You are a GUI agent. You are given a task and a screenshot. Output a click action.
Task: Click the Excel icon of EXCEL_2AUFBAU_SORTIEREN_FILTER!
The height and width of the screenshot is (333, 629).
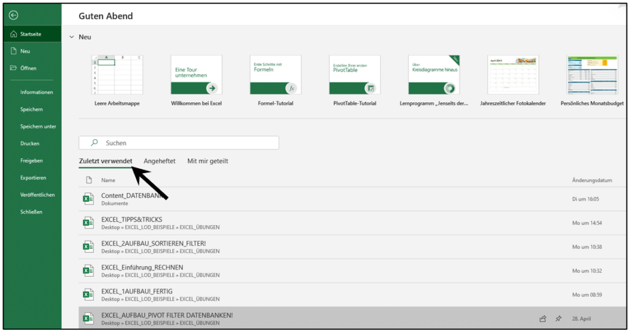pos(88,247)
